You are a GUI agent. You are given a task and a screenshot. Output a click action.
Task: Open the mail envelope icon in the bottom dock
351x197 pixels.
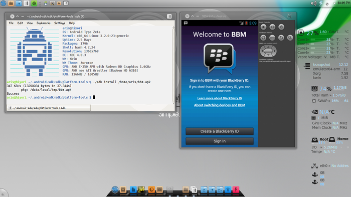(x=159, y=190)
